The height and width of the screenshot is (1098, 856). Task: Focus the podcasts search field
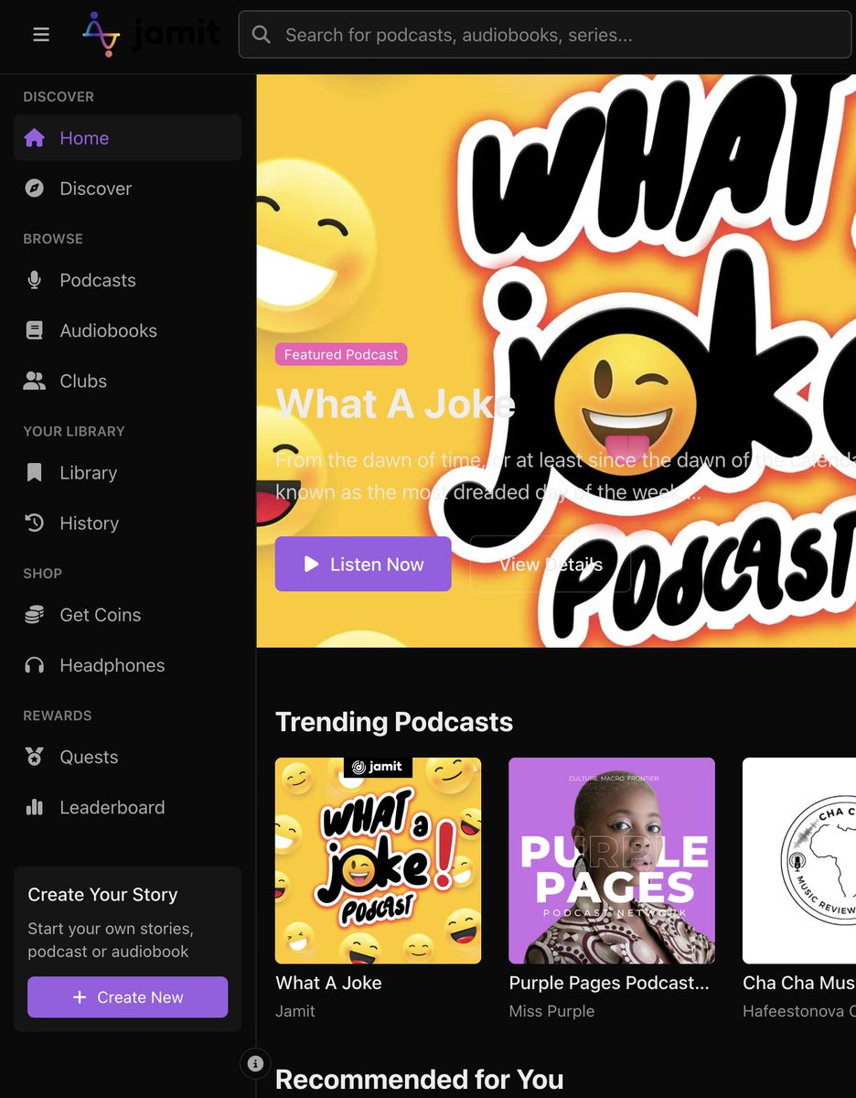point(545,35)
